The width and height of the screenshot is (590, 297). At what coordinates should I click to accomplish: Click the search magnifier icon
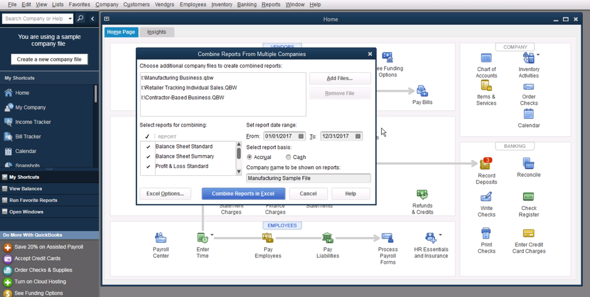click(x=80, y=18)
